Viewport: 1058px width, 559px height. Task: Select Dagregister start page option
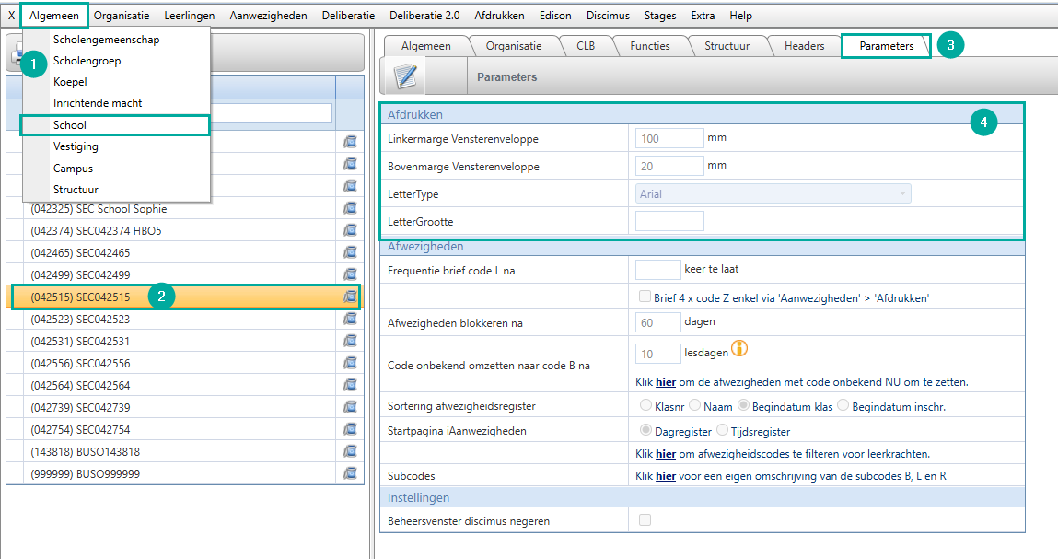(x=645, y=430)
